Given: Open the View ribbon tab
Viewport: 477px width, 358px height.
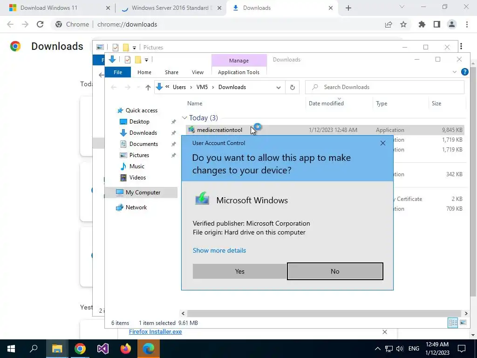Looking at the screenshot, I should pyautogui.click(x=198, y=72).
